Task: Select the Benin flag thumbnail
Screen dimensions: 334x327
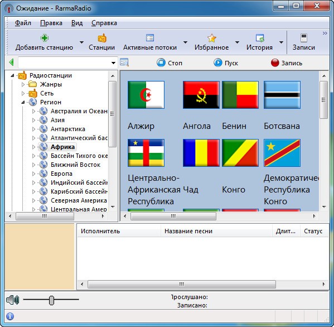Action: 240,95
